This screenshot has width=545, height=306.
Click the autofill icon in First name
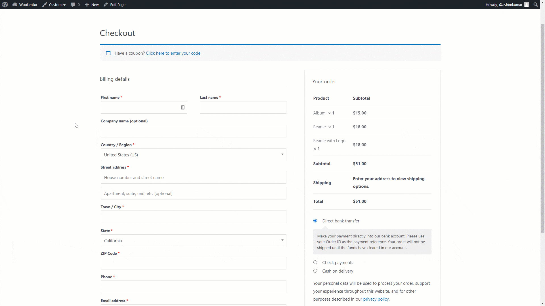coord(183,107)
